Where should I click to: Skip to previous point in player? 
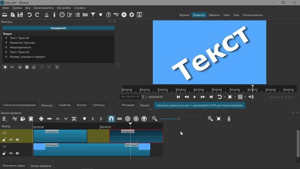(178, 97)
